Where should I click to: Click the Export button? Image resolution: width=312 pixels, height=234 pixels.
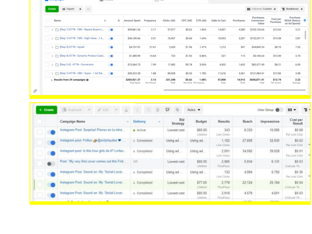[x=68, y=9]
